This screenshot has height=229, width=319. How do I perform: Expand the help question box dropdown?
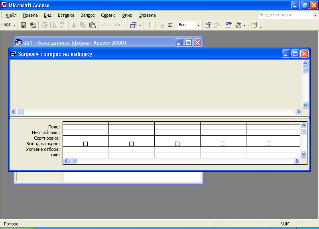[315, 15]
